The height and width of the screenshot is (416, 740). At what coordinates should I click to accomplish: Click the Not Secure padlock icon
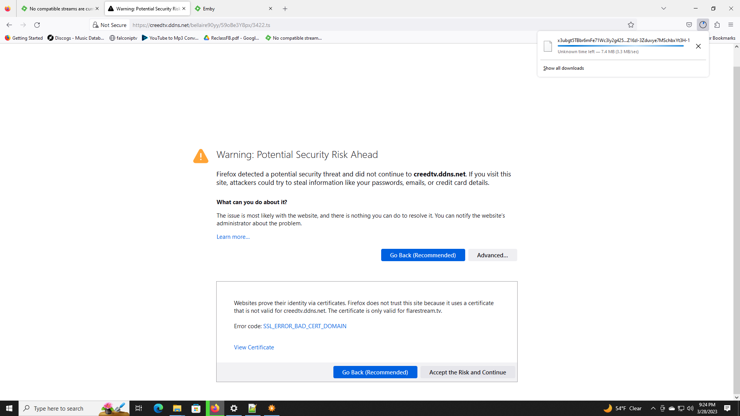[x=96, y=25]
